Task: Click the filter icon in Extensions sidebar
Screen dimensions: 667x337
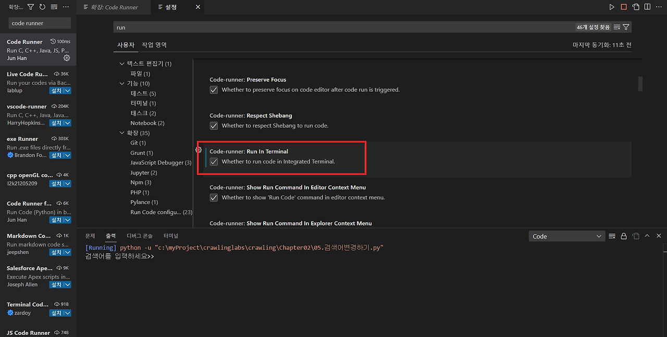Action: 30,7
